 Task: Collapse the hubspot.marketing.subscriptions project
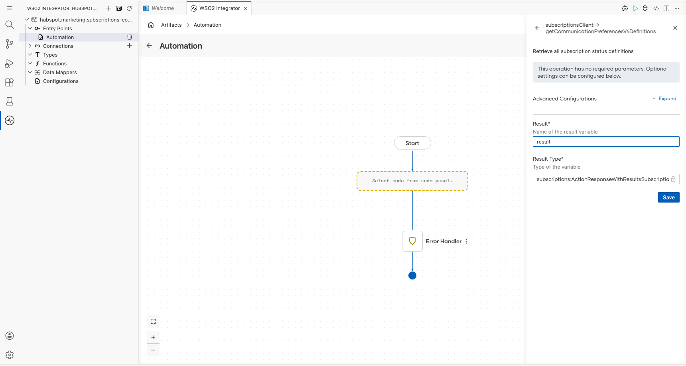27,20
